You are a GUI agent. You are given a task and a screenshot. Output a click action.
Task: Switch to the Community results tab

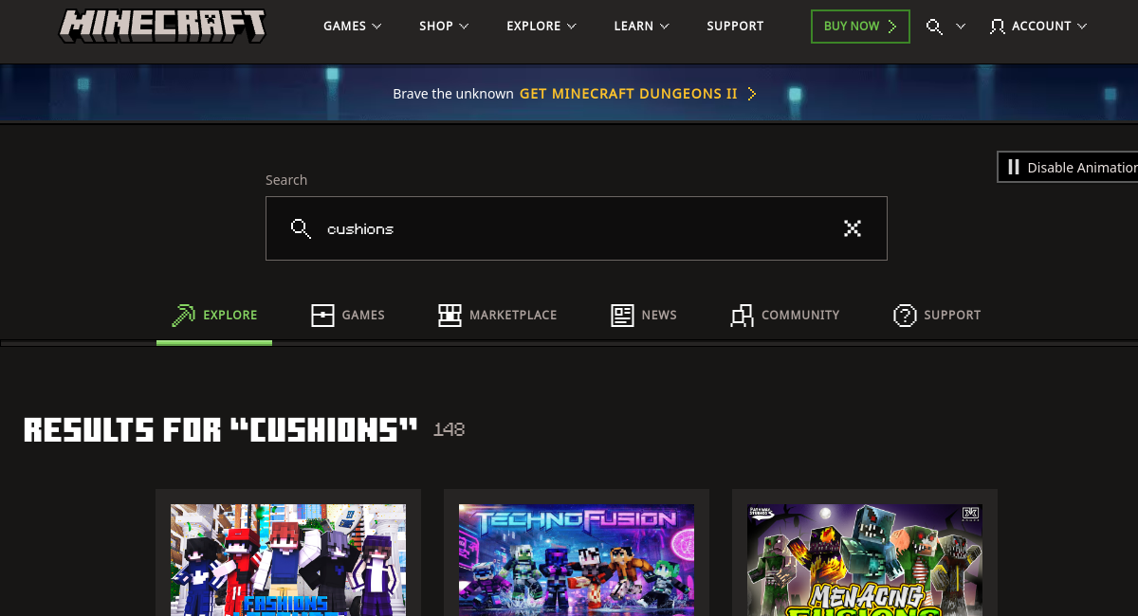click(x=785, y=316)
